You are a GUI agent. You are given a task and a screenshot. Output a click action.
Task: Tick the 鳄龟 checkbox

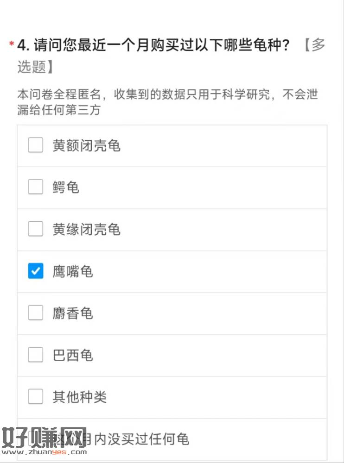coord(36,187)
